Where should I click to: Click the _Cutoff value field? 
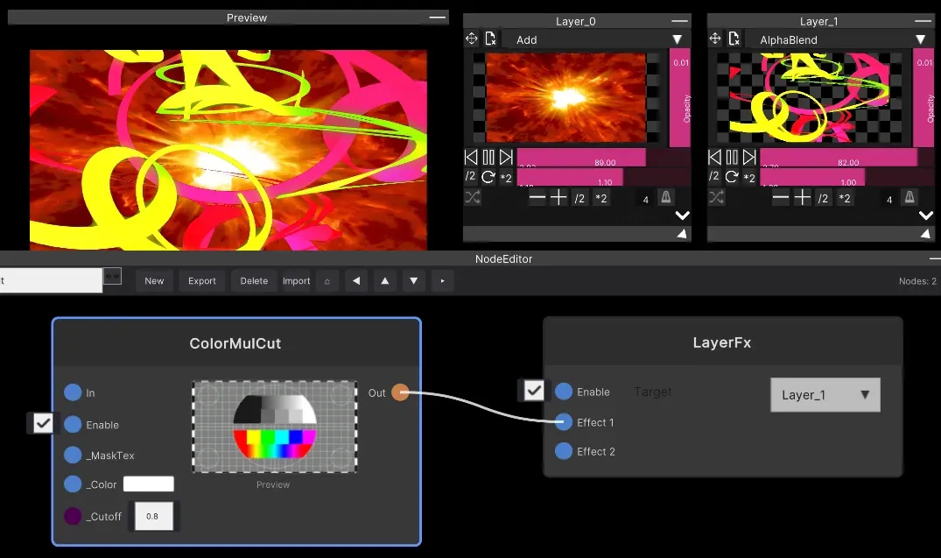click(153, 516)
